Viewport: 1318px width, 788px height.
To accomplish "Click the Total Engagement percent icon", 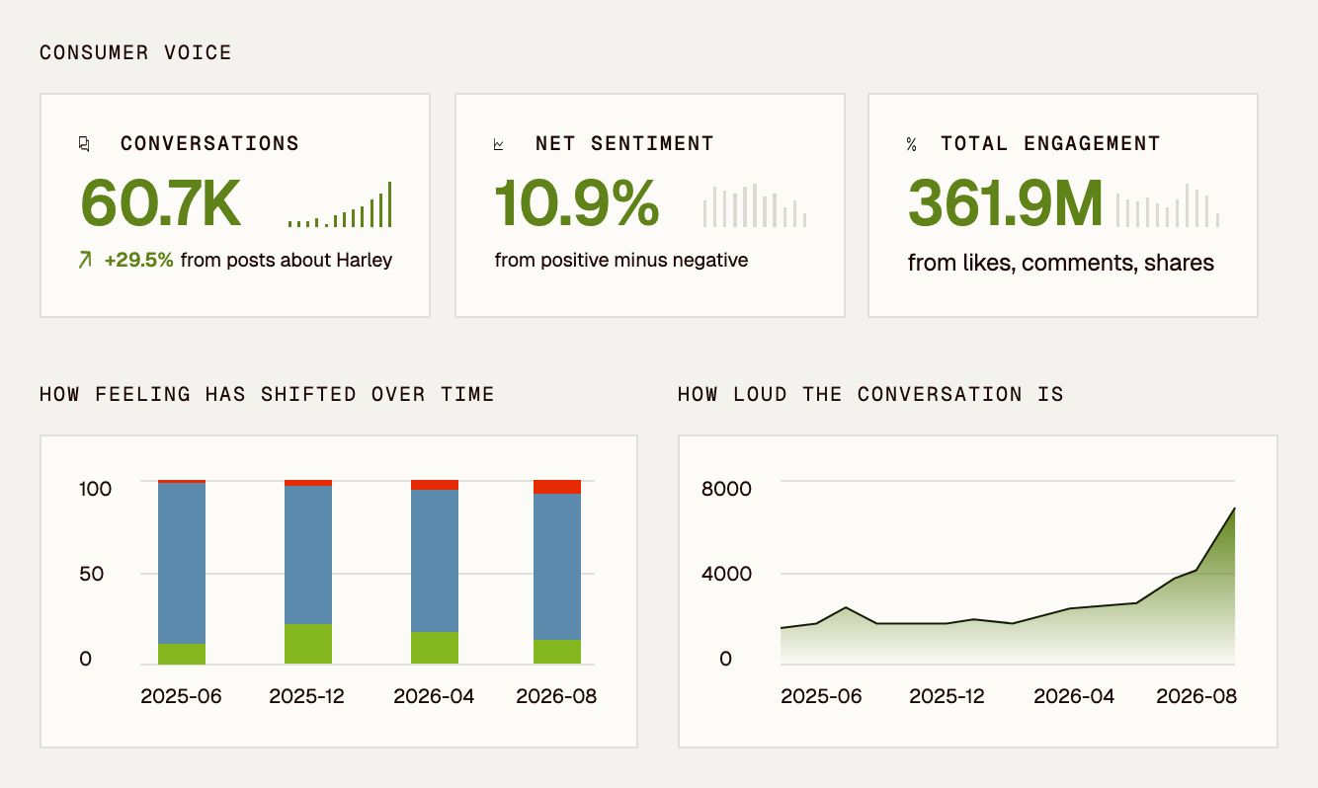I will click(x=911, y=144).
